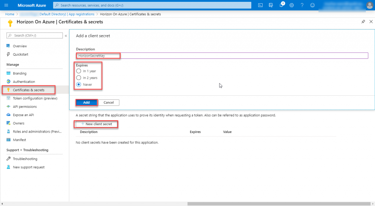Pin the Certificates & secrets blade
This screenshot has width=375, height=206.
pos(363,22)
